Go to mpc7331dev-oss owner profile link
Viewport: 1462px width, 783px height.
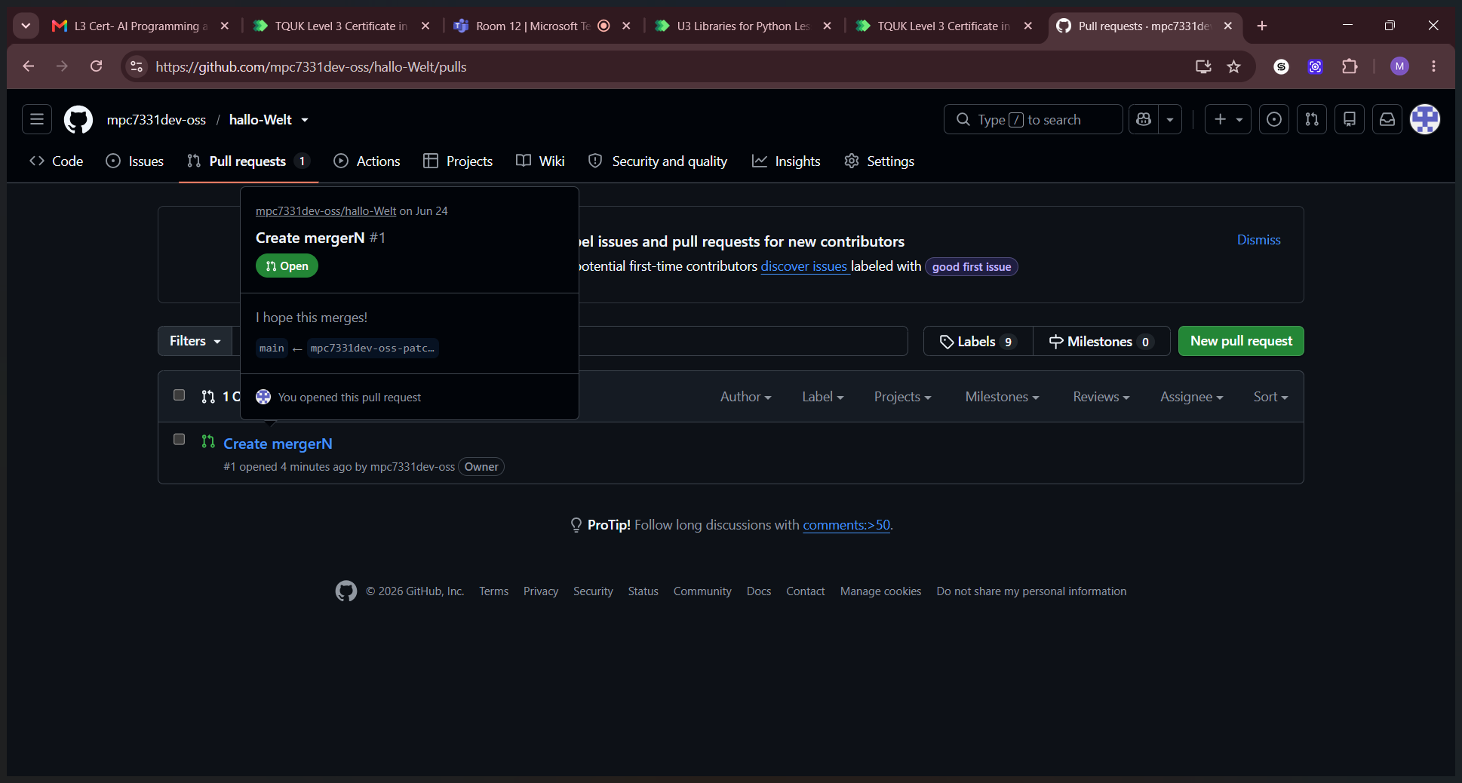(156, 120)
